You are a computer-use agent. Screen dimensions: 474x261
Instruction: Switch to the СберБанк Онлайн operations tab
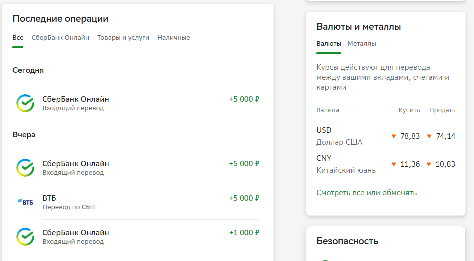coord(60,38)
